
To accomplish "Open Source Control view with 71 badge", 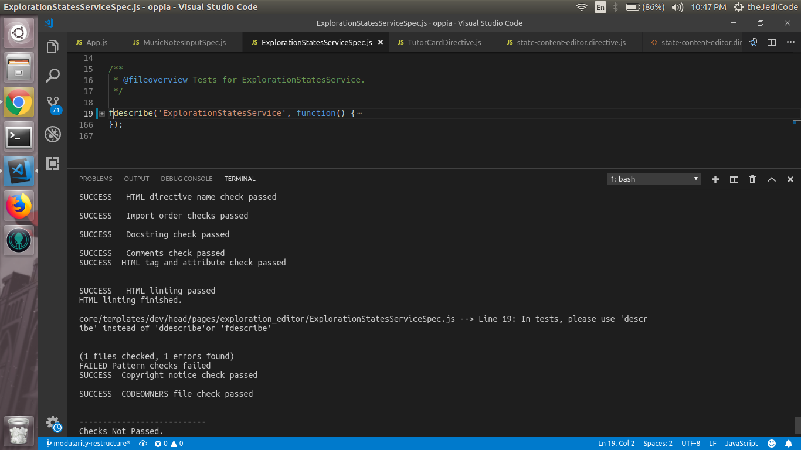I will tap(53, 105).
